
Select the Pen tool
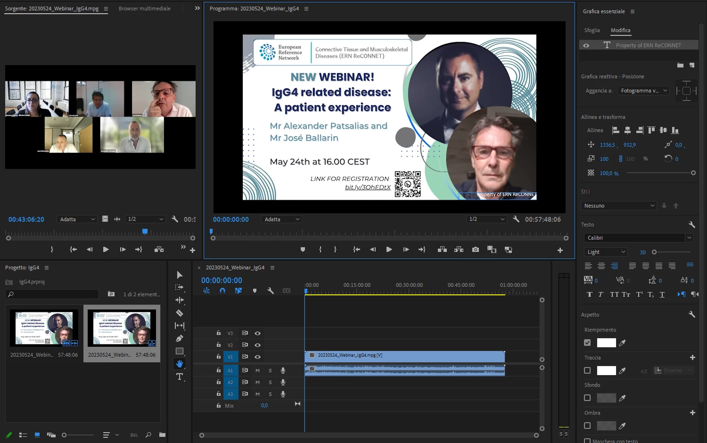tap(180, 338)
